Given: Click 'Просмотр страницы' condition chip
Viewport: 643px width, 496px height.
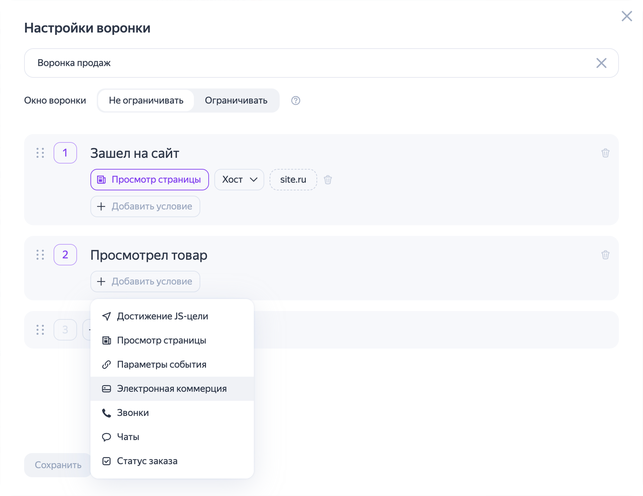Looking at the screenshot, I should pos(150,180).
